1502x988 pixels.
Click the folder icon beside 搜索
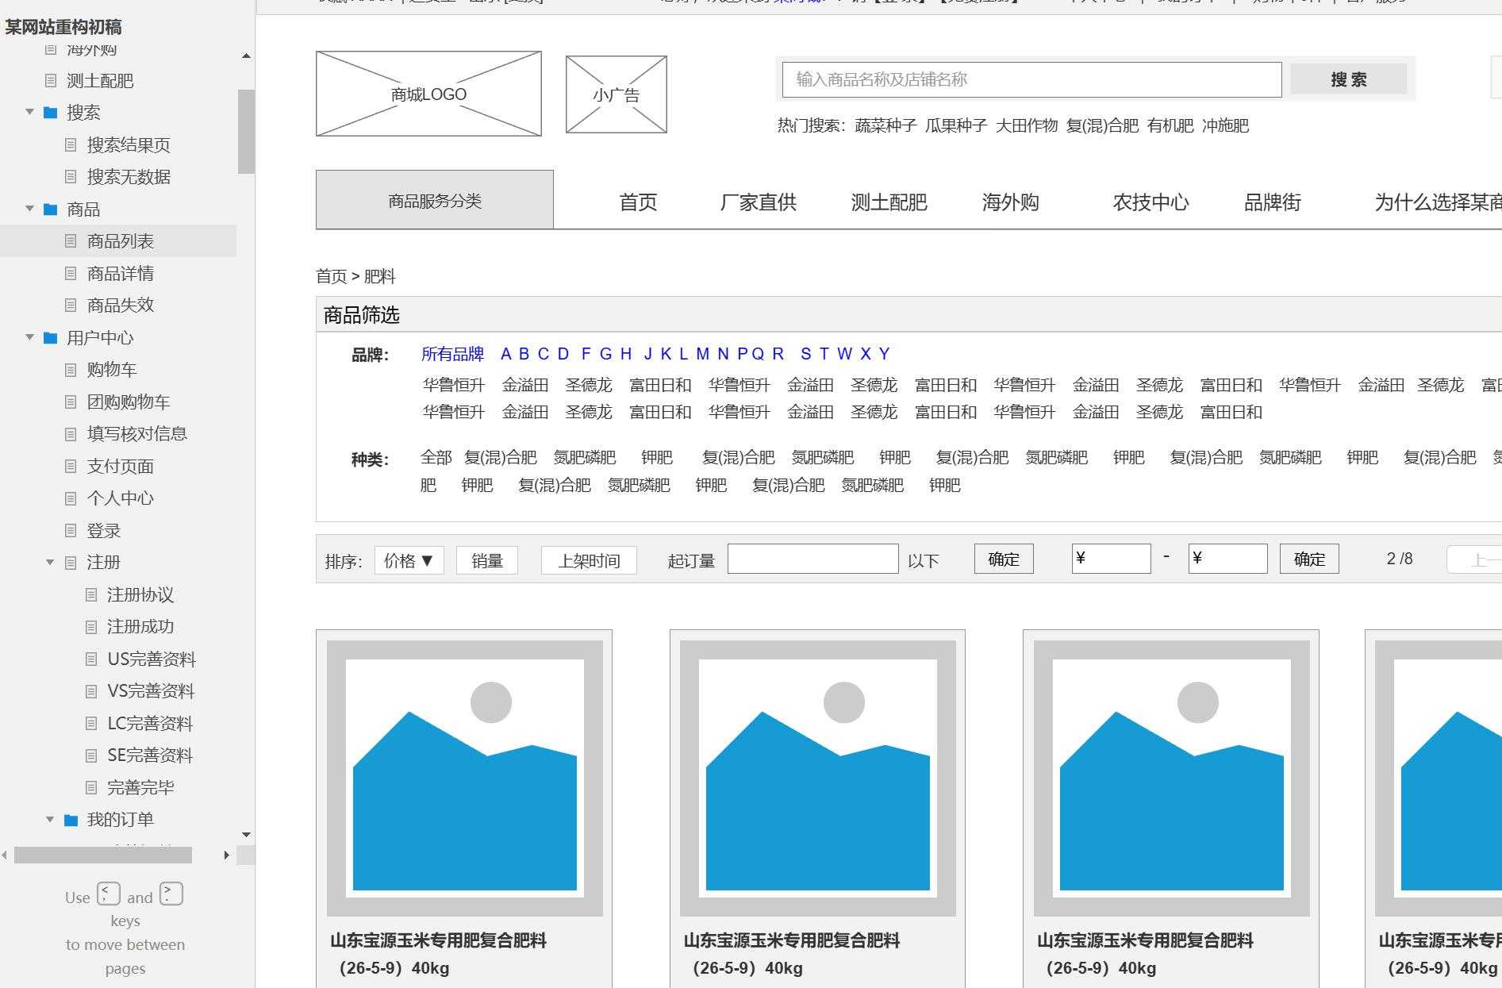(x=49, y=113)
